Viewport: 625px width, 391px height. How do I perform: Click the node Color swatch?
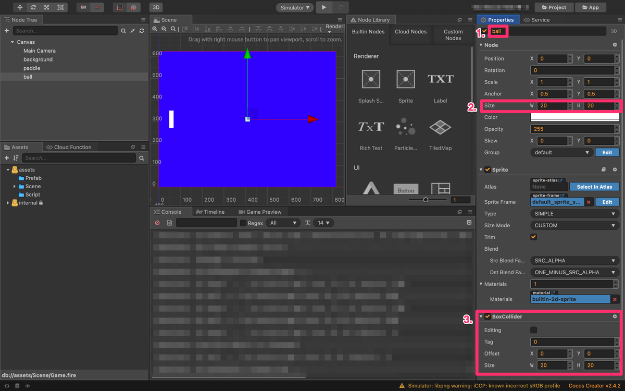click(574, 117)
